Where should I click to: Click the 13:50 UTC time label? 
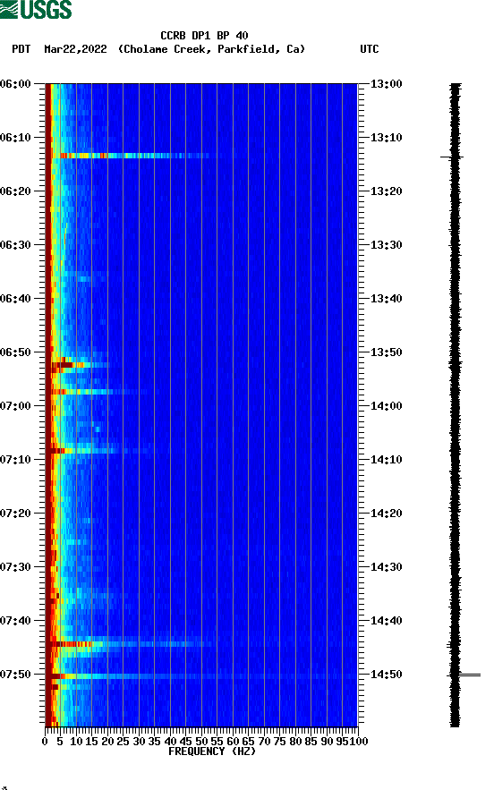[386, 352]
